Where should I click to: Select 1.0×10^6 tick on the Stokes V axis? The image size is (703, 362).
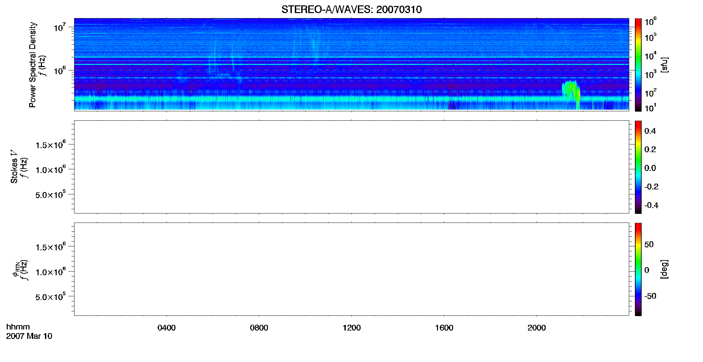point(51,170)
